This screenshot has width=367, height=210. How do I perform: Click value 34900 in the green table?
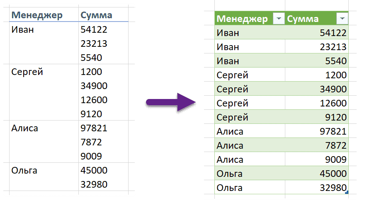pos(333,89)
